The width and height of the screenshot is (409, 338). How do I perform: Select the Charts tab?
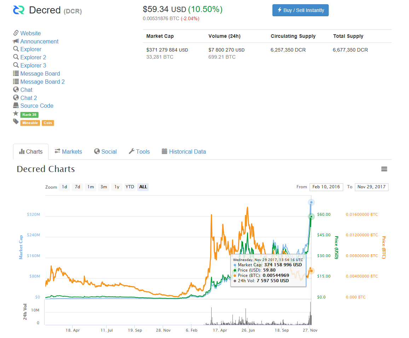click(31, 152)
